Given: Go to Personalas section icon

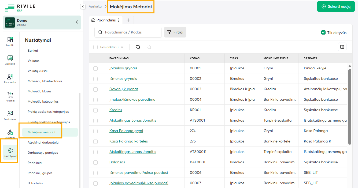Looking at the screenshot, I should [10, 78].
